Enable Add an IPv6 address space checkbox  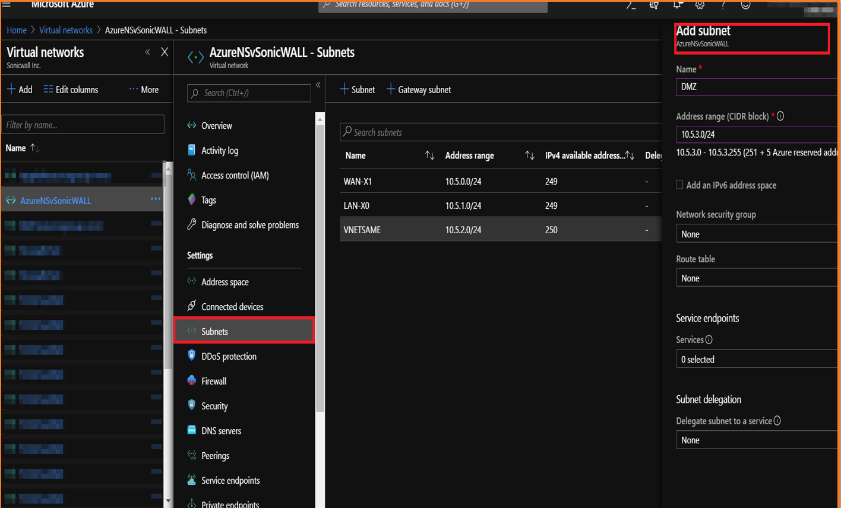pos(679,185)
